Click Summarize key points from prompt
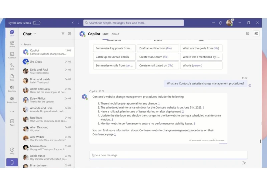 point(114,48)
